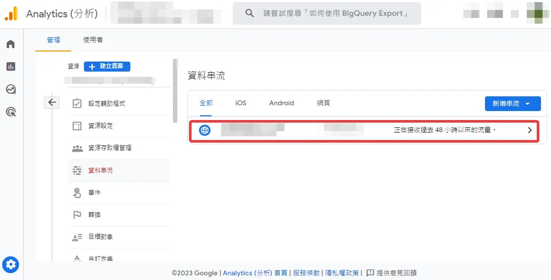Open the Reports bar-chart icon
The width and height of the screenshot is (551, 280).
tap(11, 67)
